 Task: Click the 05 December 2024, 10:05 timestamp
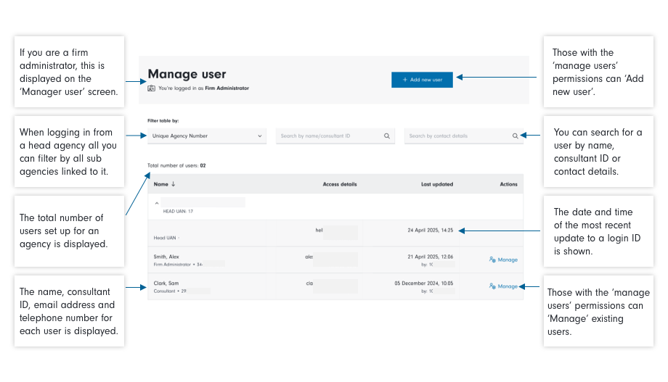(x=424, y=283)
